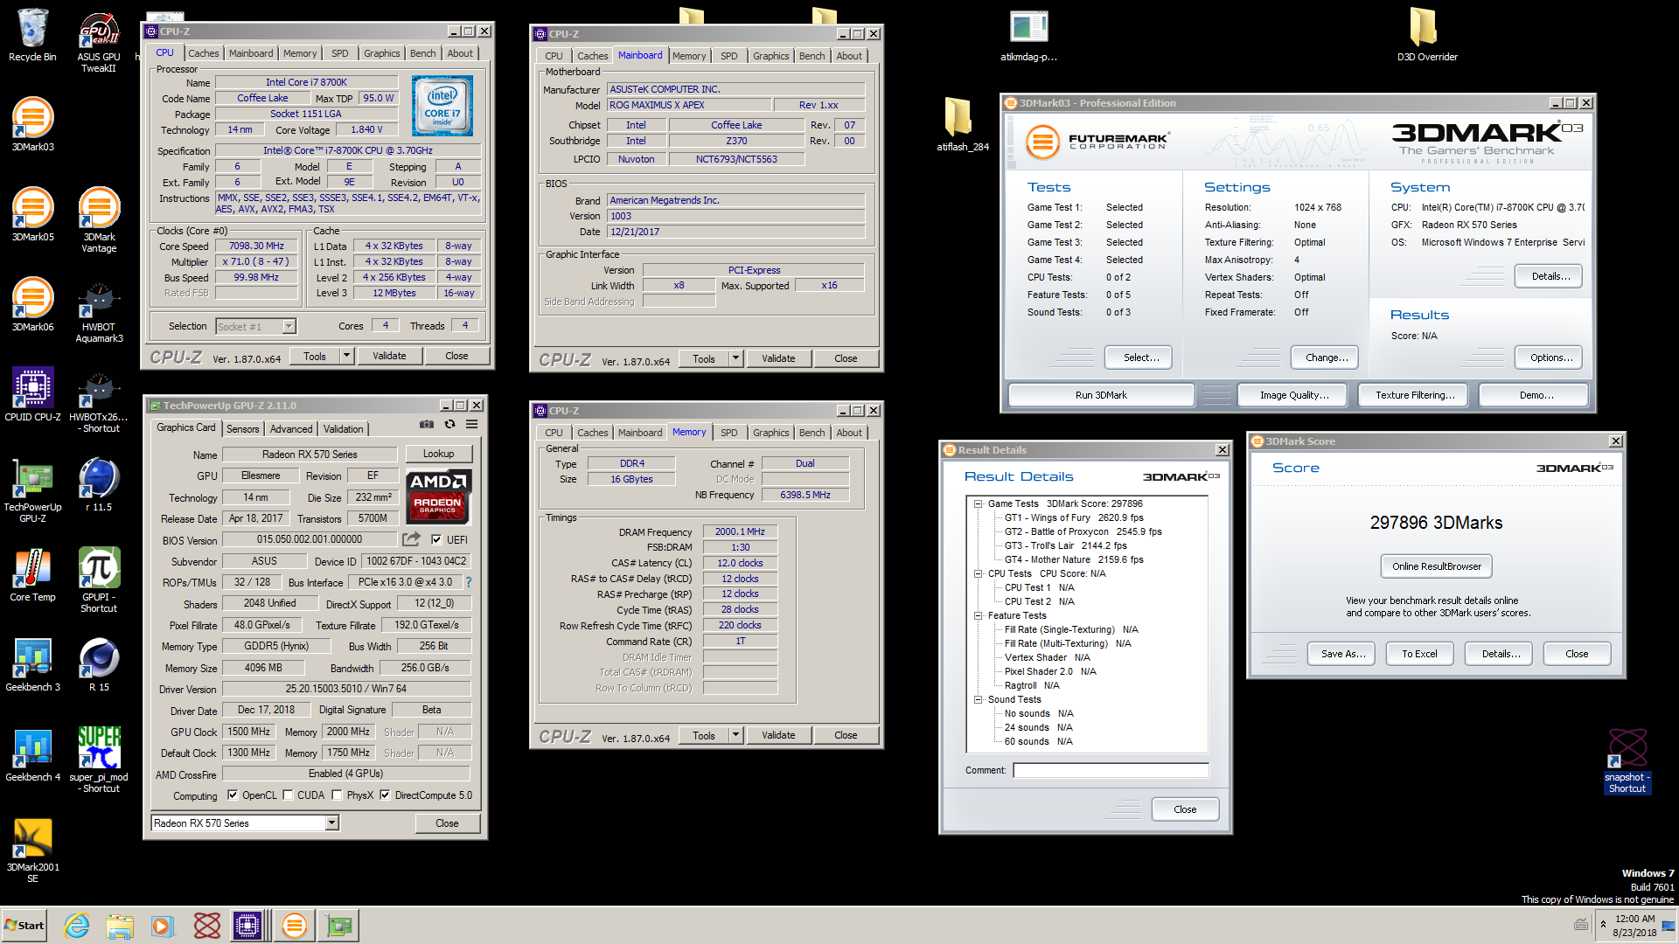Open the 3DMark2001 SE desktop icon

point(32,850)
